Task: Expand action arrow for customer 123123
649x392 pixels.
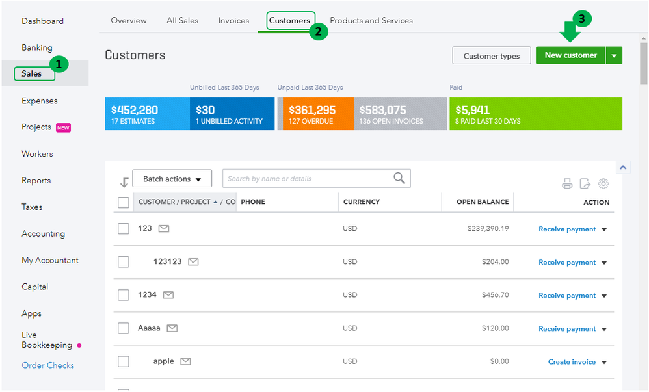Action: coord(604,263)
